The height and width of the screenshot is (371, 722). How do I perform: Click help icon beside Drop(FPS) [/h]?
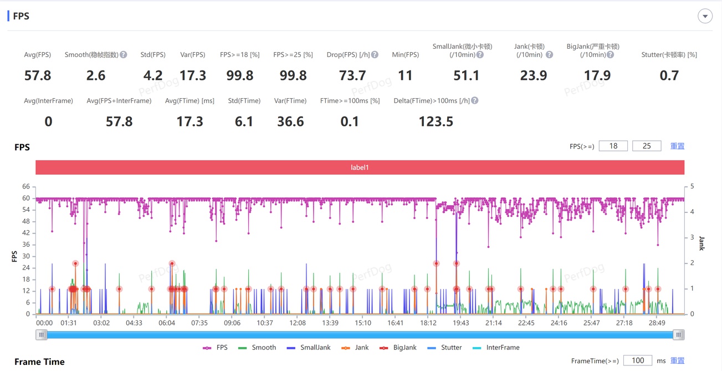[x=375, y=55]
